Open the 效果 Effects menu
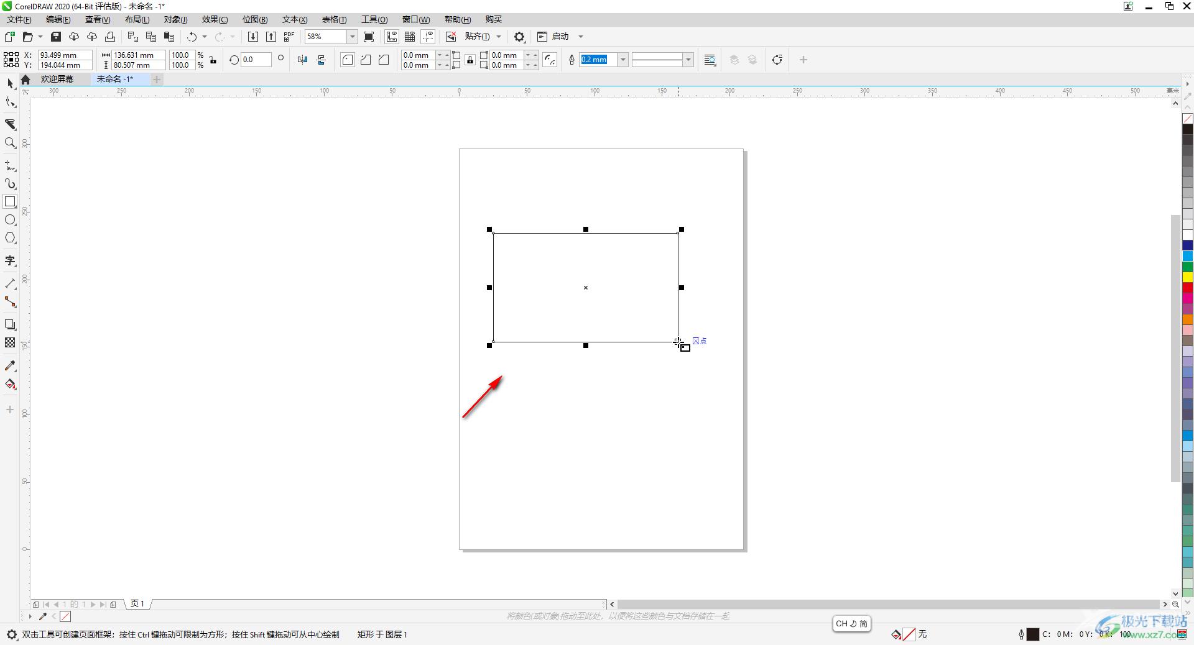 [x=215, y=19]
